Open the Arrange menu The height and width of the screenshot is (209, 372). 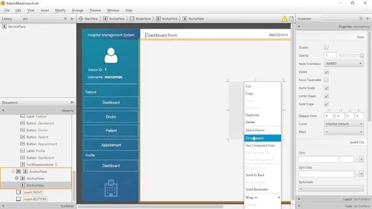(x=77, y=10)
